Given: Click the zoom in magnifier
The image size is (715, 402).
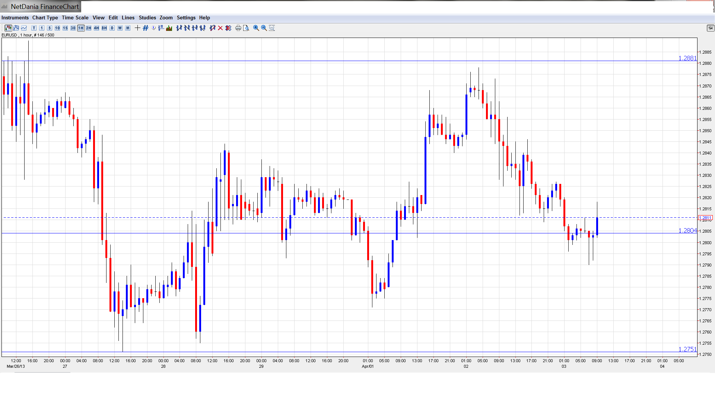Looking at the screenshot, I should click(256, 28).
